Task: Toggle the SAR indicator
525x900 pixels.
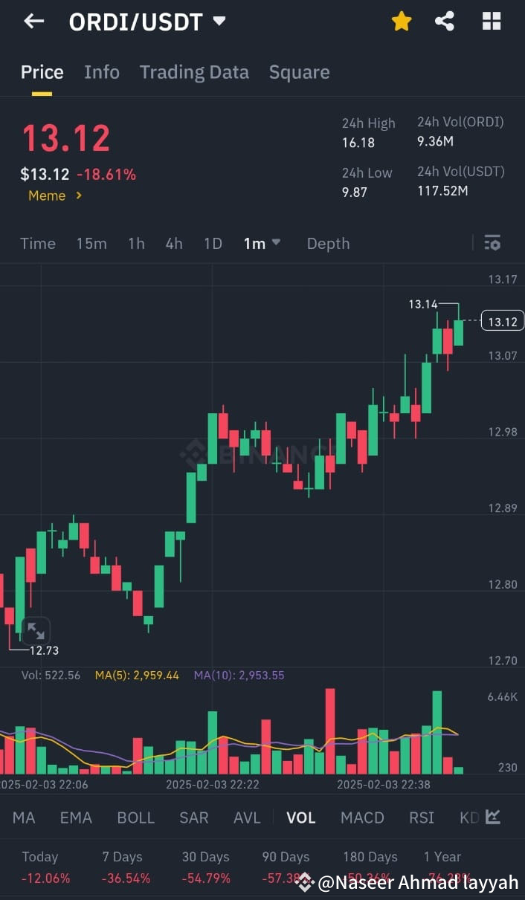Action: (194, 818)
